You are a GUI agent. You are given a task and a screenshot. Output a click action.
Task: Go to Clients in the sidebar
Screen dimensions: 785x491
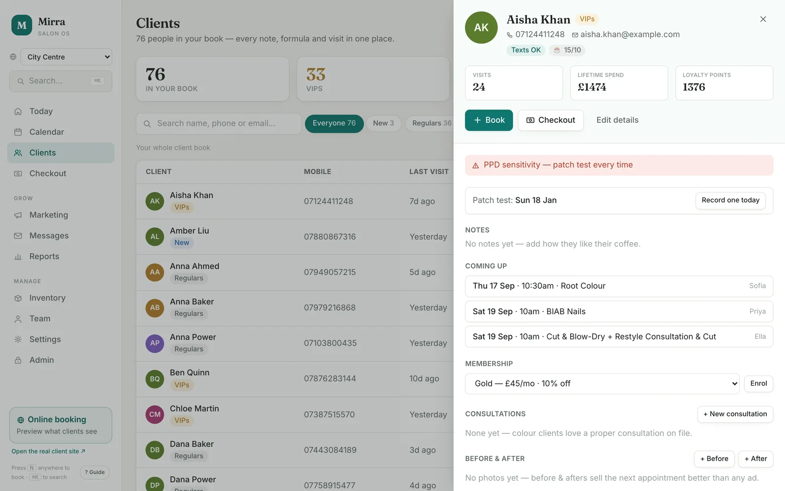click(x=61, y=153)
